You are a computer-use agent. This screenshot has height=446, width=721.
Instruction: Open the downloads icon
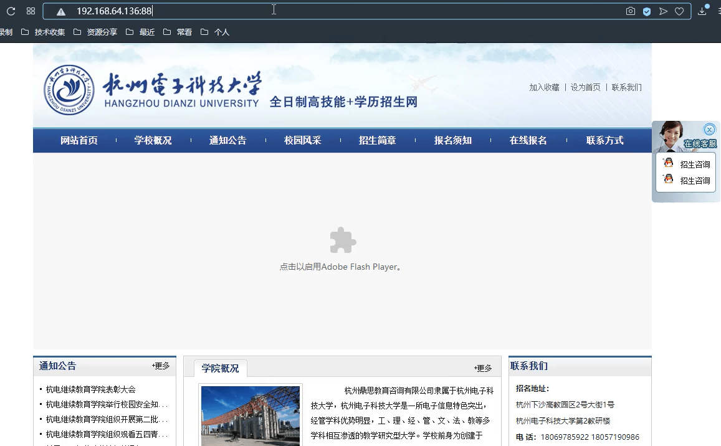[702, 11]
